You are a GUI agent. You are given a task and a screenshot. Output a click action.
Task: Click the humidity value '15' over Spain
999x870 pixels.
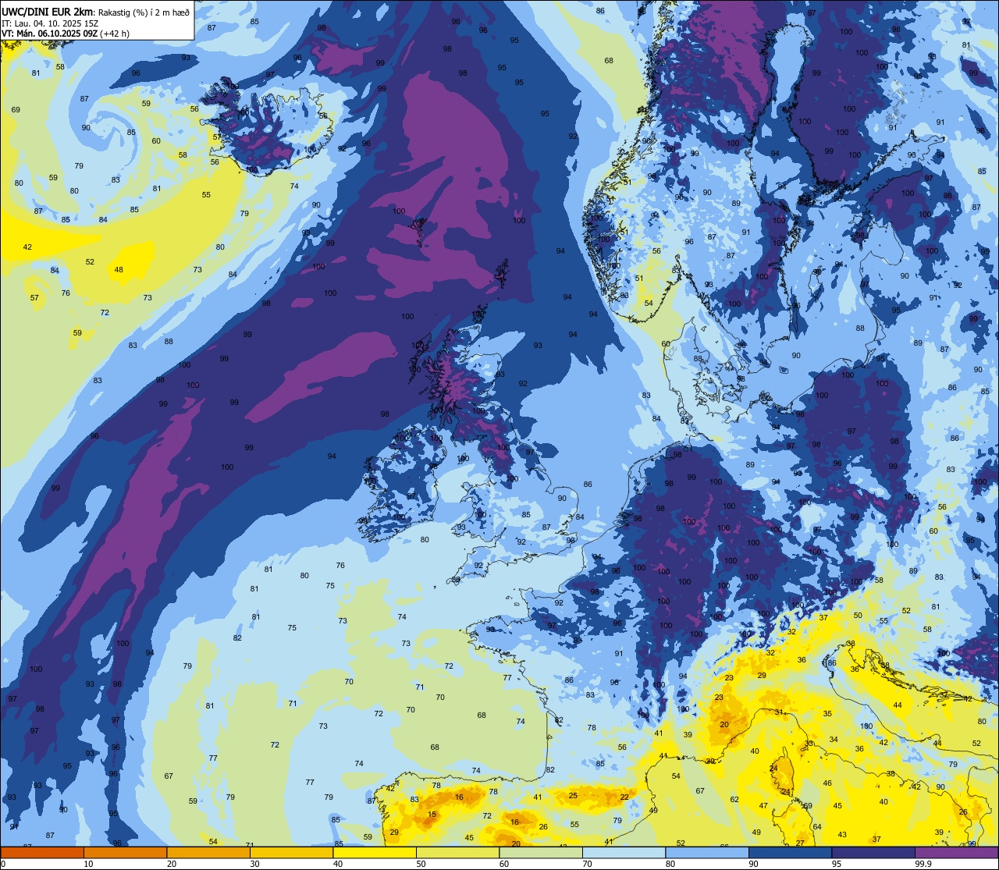click(432, 815)
